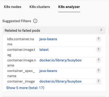
Task: Click the container_spec_name label text
Action: click(21, 74)
